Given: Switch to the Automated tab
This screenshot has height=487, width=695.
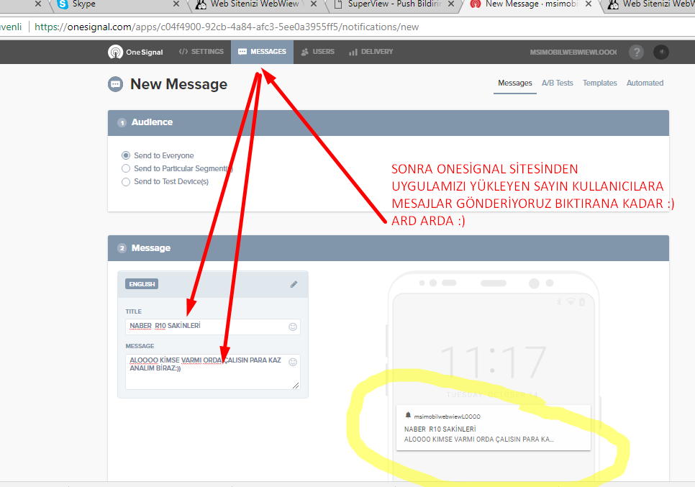Looking at the screenshot, I should click(645, 83).
